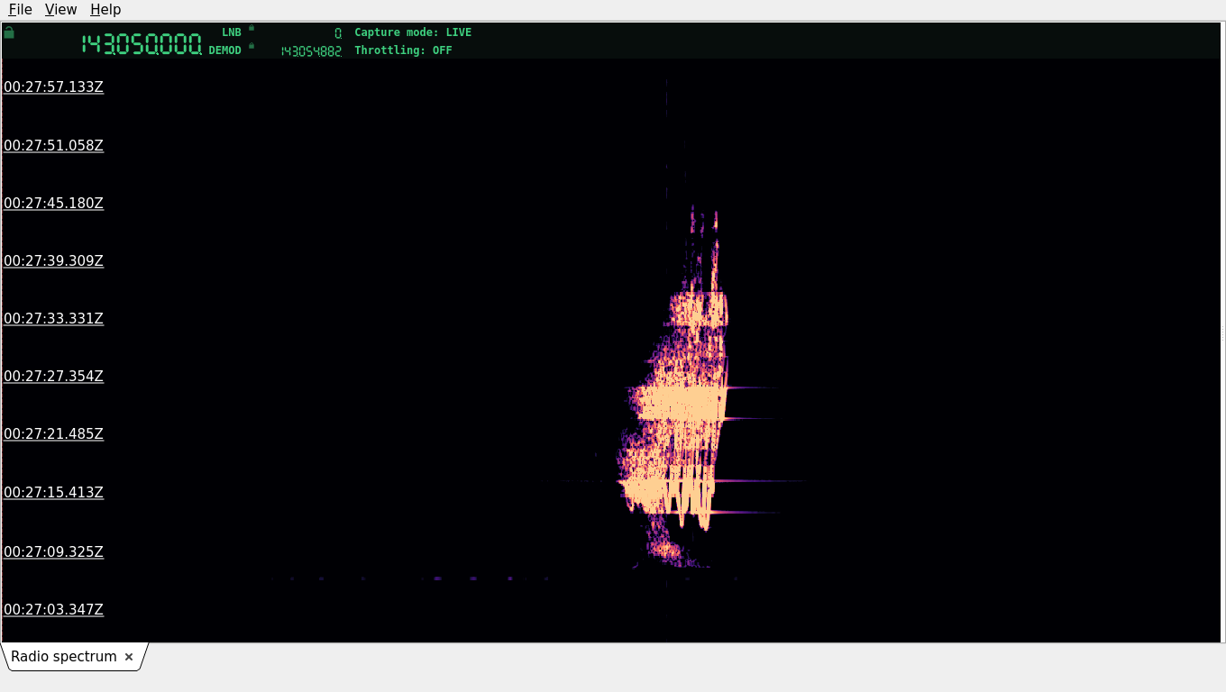This screenshot has width=1226, height=692.
Task: Close the Radio spectrum tab
Action: tap(129, 657)
